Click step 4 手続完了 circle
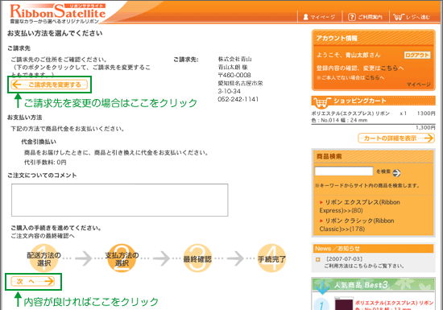The height and width of the screenshot is (310, 443). (271, 258)
